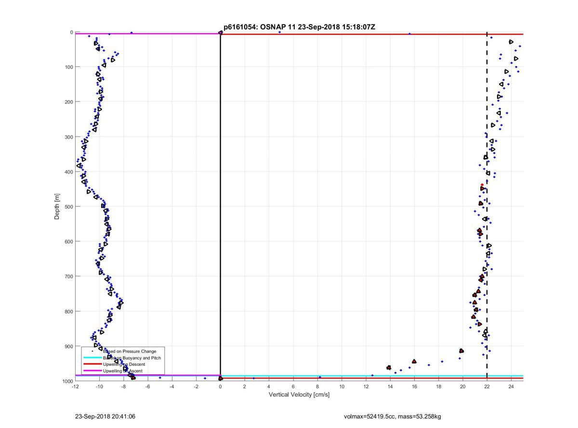Screen dimensions: 578x428
Task: Click the velocity axis tick label "6"
Action: (x=293, y=386)
